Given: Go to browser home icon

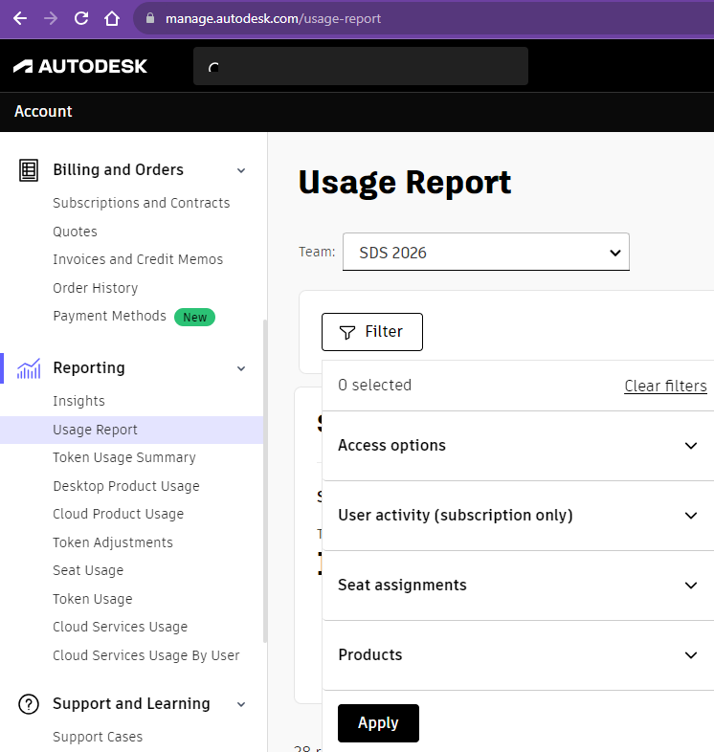Looking at the screenshot, I should (x=112, y=19).
